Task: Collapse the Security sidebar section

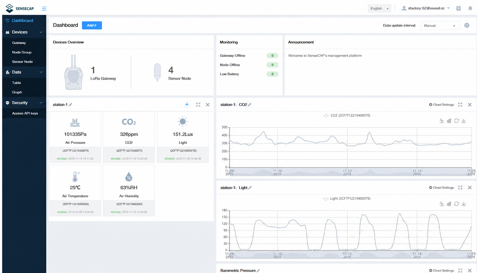Action: pos(24,103)
